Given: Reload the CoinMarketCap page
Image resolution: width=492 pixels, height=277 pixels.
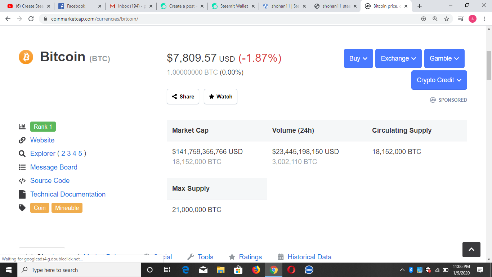Looking at the screenshot, I should coord(31,19).
